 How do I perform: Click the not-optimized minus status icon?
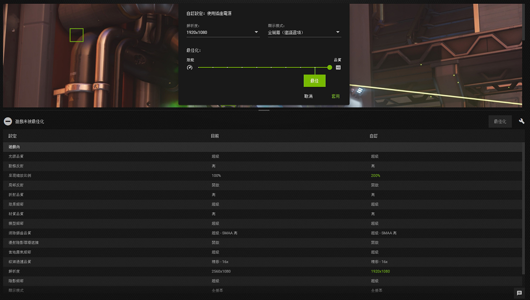pyautogui.click(x=8, y=121)
